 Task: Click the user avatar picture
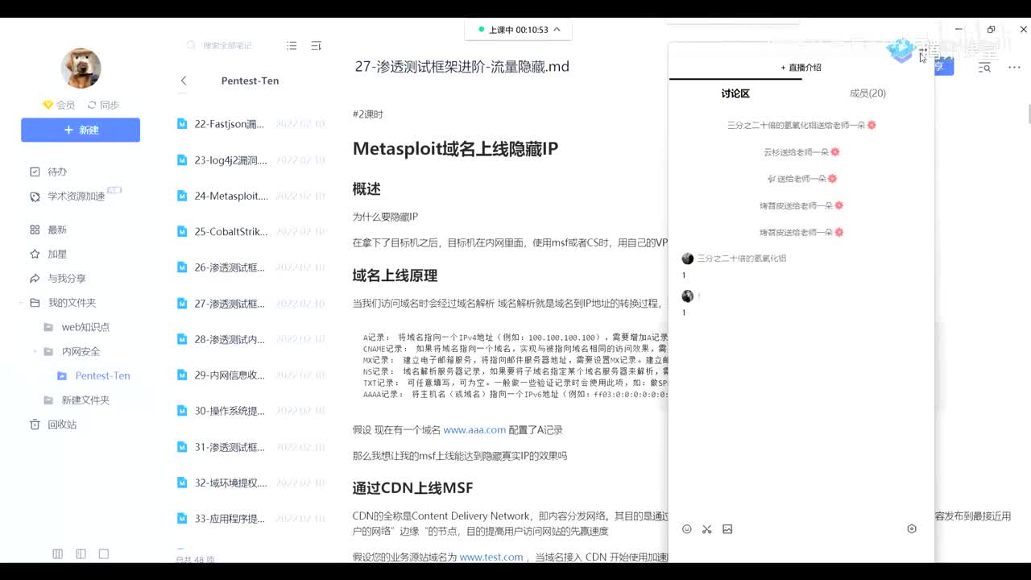click(81, 68)
